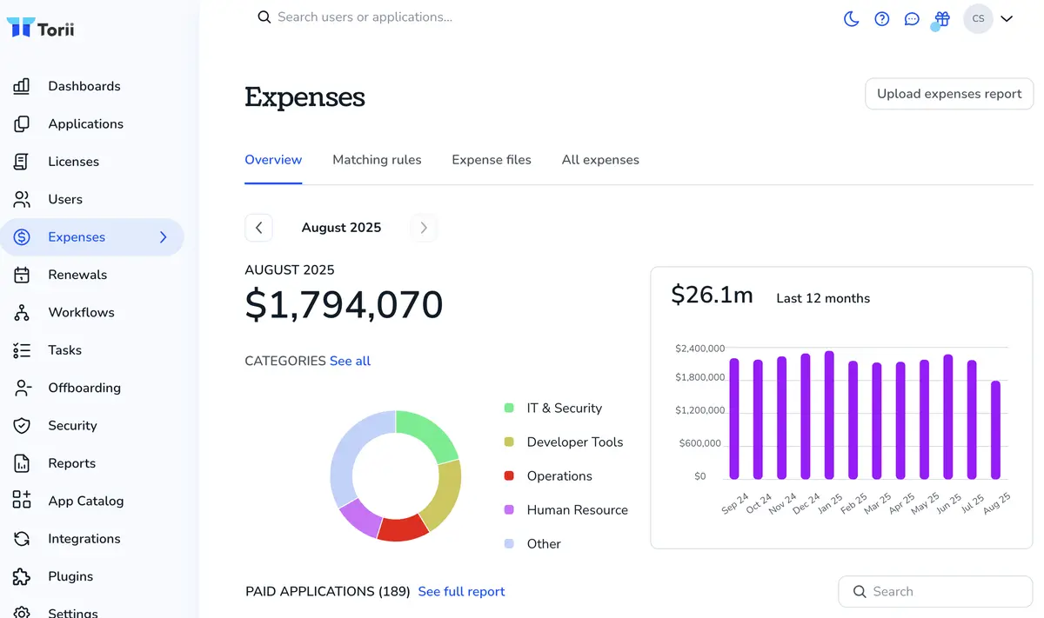This screenshot has width=1044, height=618.
Task: Toggle dark mode with the moon icon
Action: (x=852, y=18)
